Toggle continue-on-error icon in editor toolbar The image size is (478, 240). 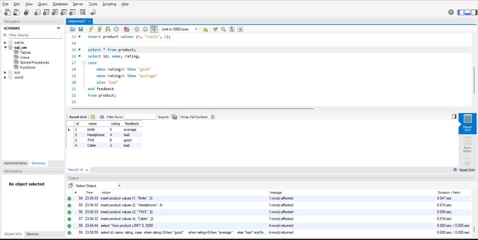[126, 29]
